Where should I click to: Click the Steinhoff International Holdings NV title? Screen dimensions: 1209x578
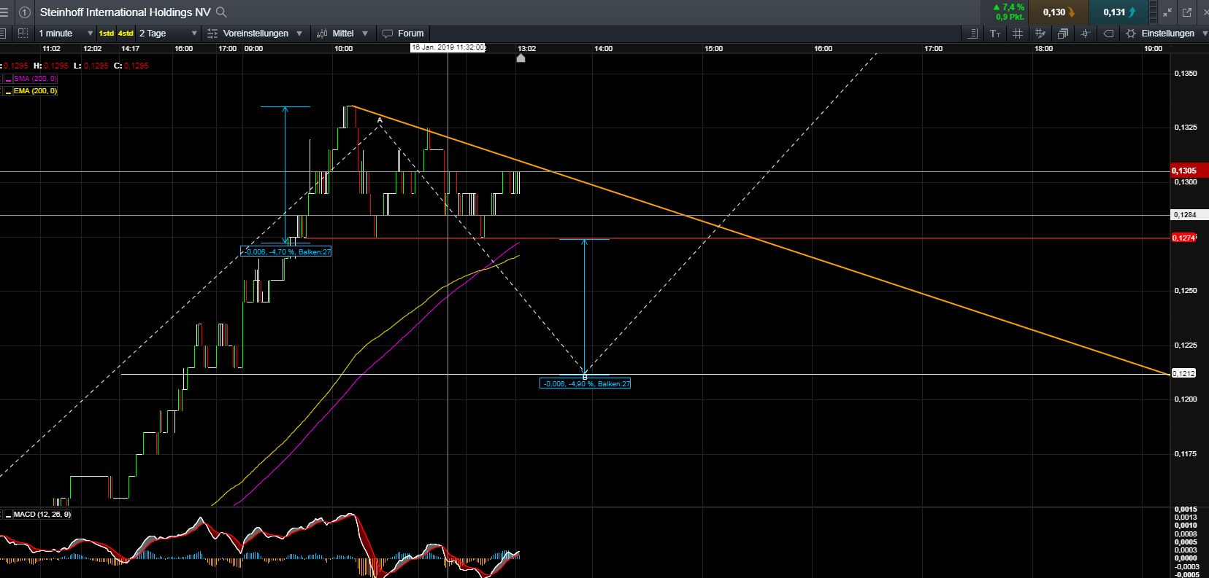click(x=125, y=12)
